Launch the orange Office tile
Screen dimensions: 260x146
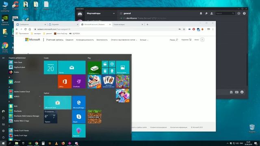65,82
